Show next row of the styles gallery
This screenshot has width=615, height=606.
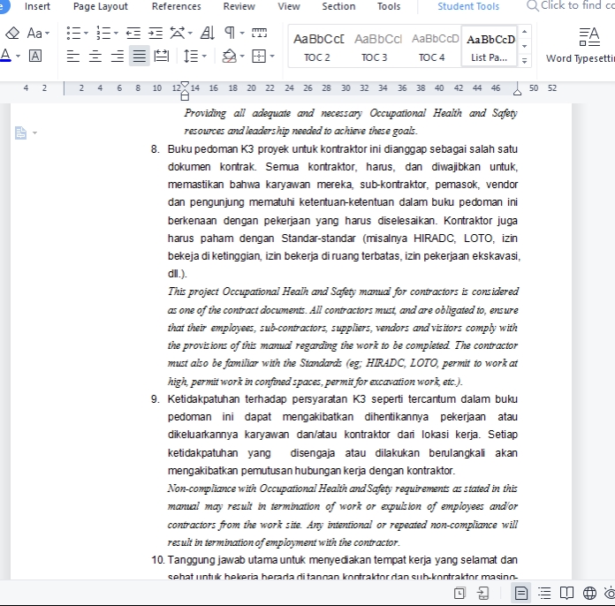(524, 46)
